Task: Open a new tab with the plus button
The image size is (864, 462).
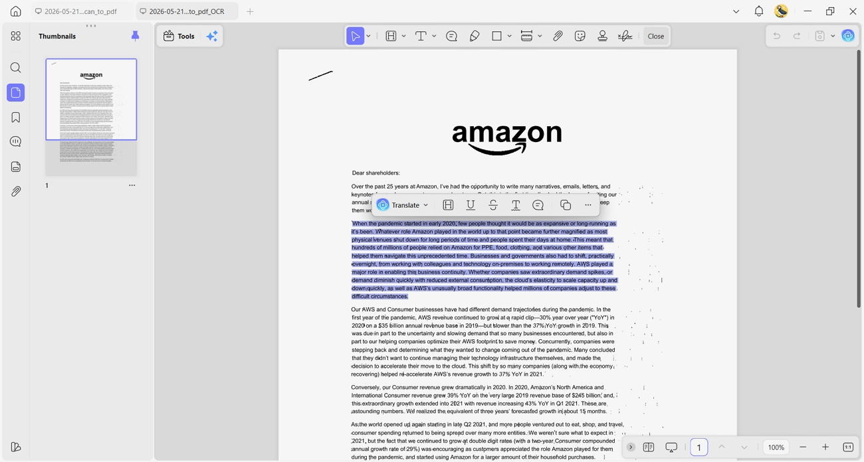Action: (250, 11)
